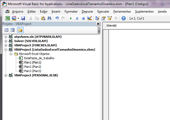Viewport: 170px width, 120px height.
Task: Open the Depurar menu
Action: (x=87, y=12)
